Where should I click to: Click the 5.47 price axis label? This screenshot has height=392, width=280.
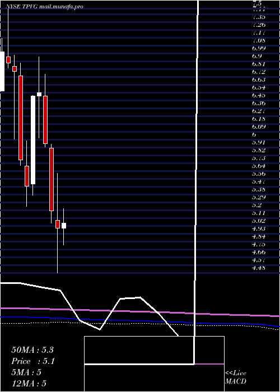coord(259,181)
